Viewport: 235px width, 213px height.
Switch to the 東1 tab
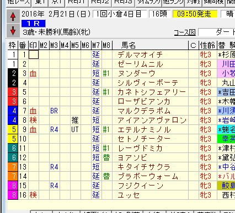click(x=40, y=3)
